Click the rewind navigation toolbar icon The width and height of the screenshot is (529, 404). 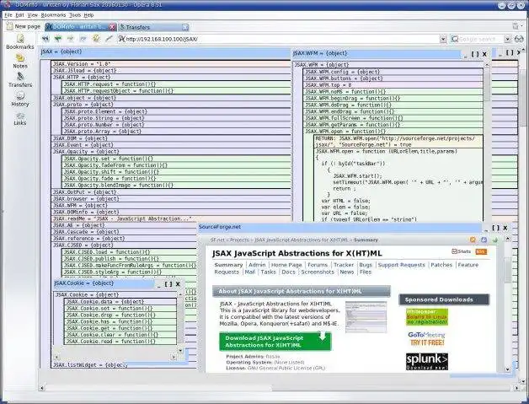(x=45, y=39)
